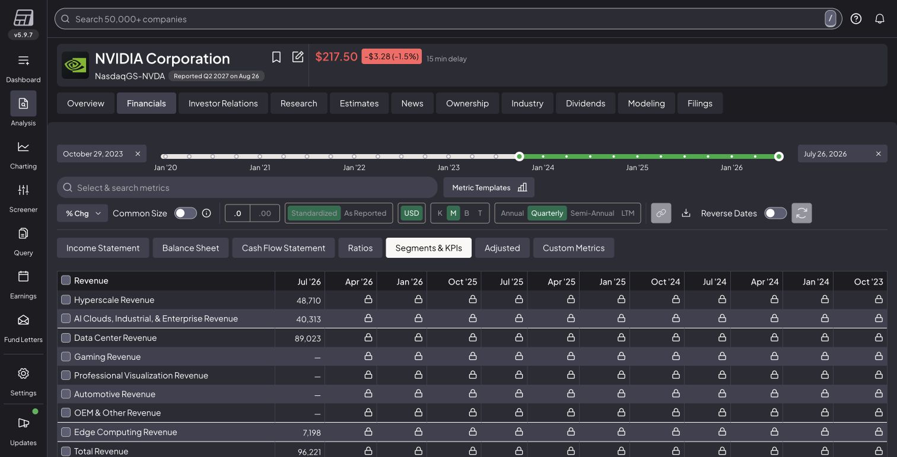
Task: Open the Filings tab
Action: click(700, 103)
